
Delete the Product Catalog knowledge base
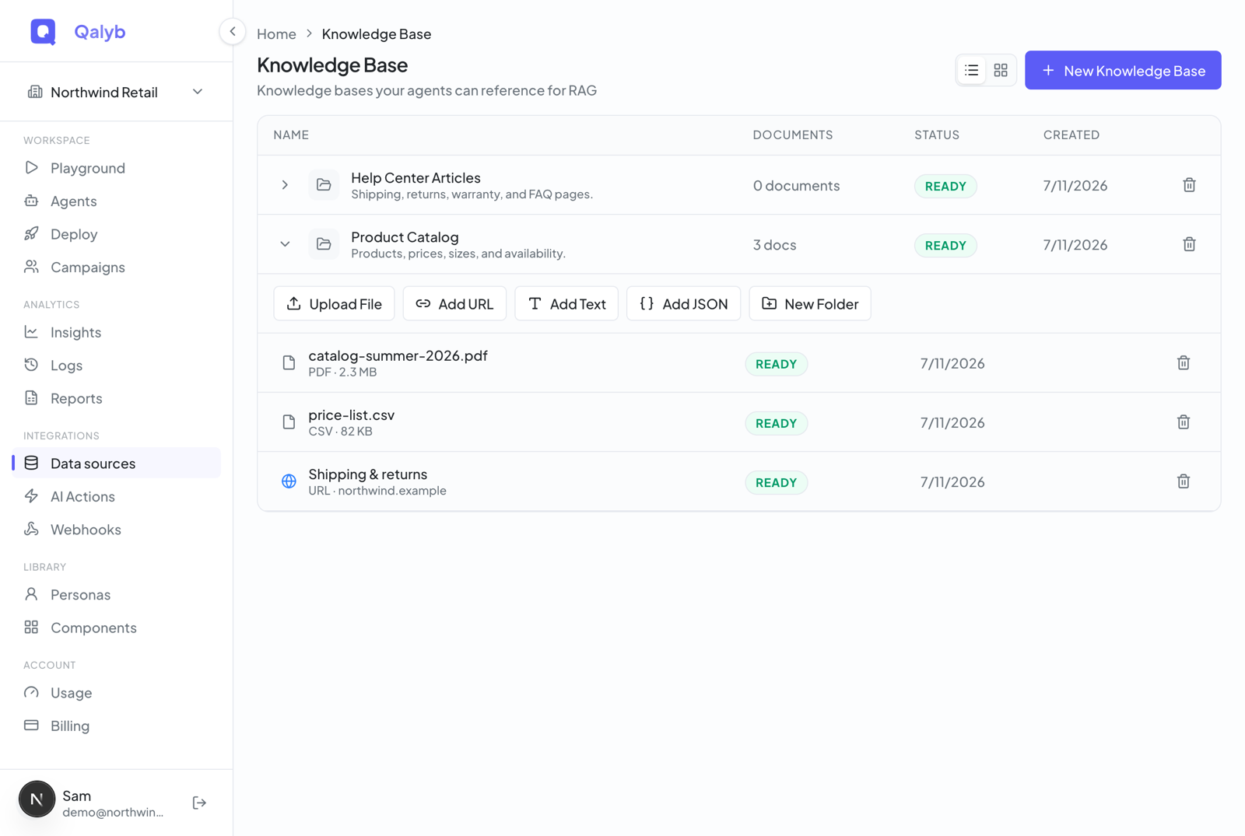pyautogui.click(x=1189, y=244)
